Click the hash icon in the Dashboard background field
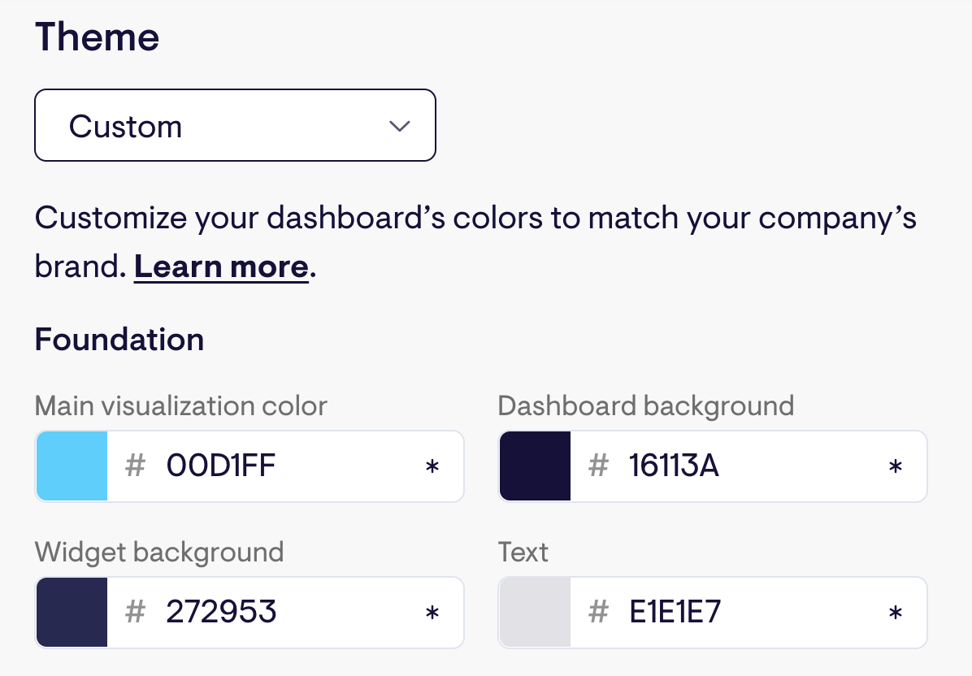 coord(598,466)
